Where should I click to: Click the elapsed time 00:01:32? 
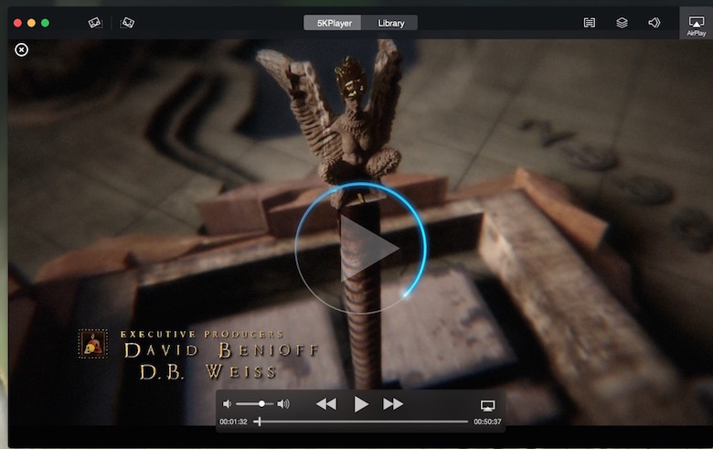233,422
